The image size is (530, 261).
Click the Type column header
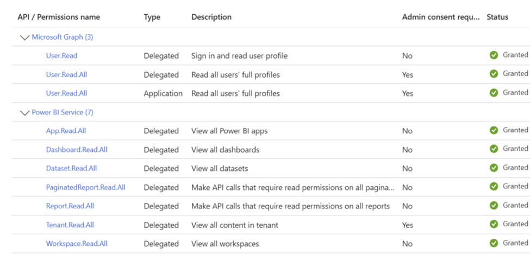[x=152, y=17]
